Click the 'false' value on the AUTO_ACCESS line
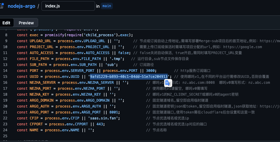The width and height of the screenshot is (280, 142). (124, 53)
